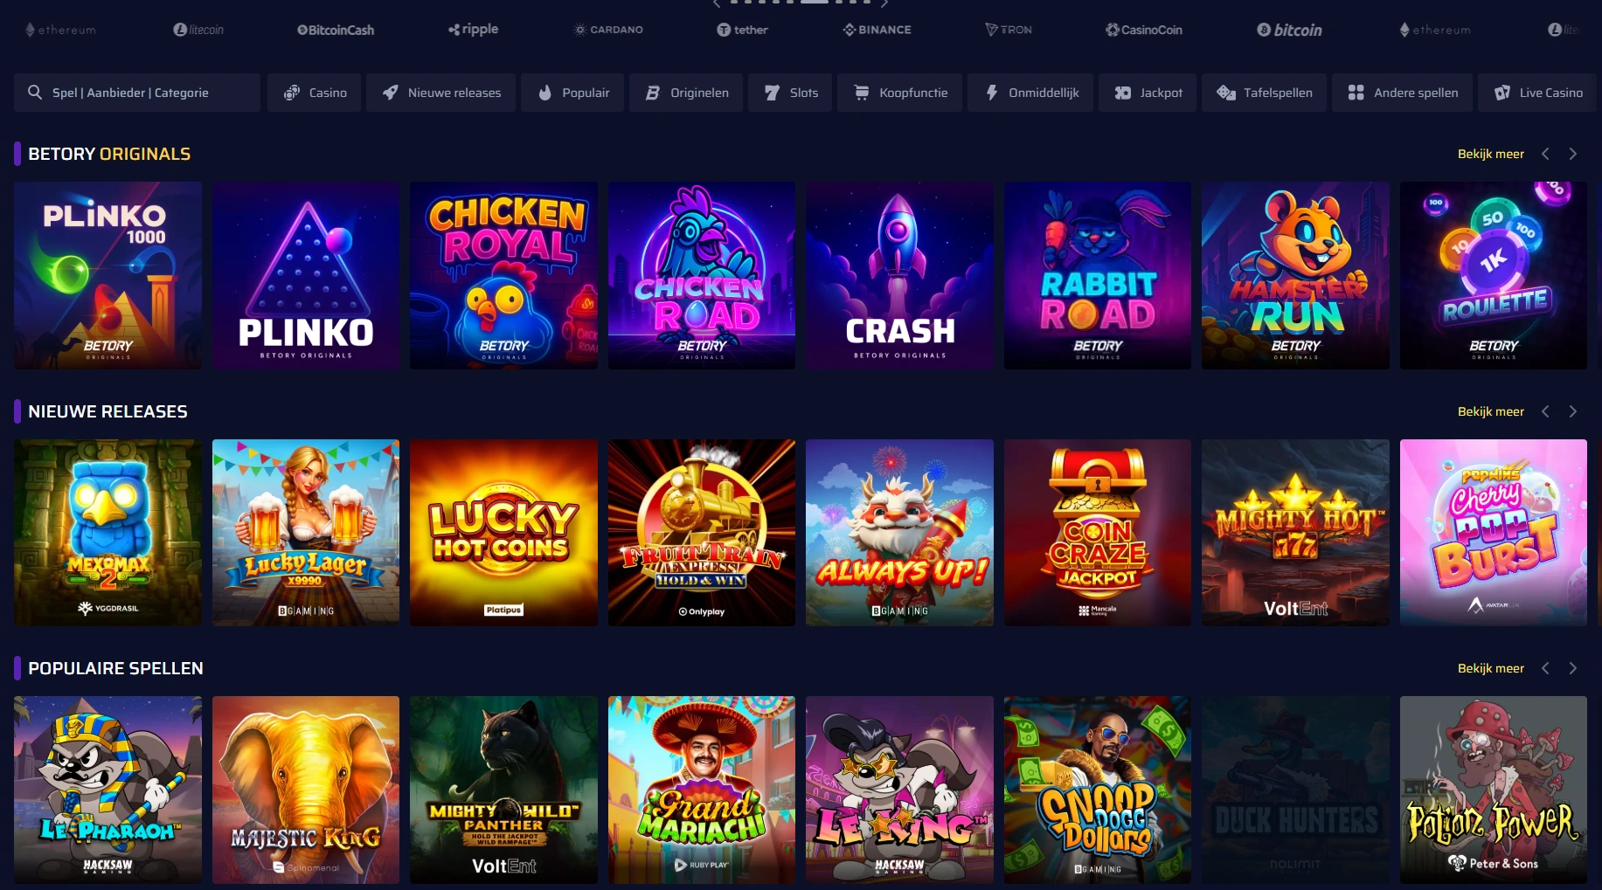The image size is (1602, 890).
Task: Choose the Populair flame icon
Action: click(545, 93)
